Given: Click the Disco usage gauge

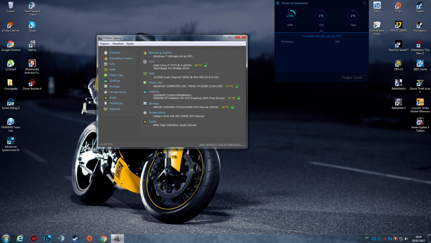Looking at the screenshot, I should pos(353,16).
